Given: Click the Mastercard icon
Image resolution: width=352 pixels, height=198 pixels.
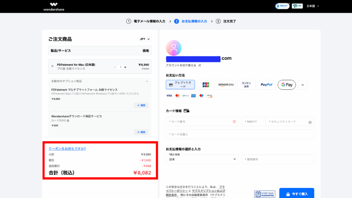Looking at the screenshot, I should [x=177, y=95].
